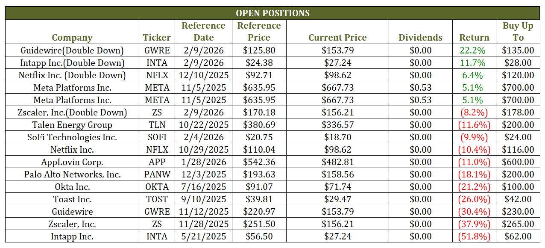
Task: Click the 22.2% return value
Action: tap(472, 50)
